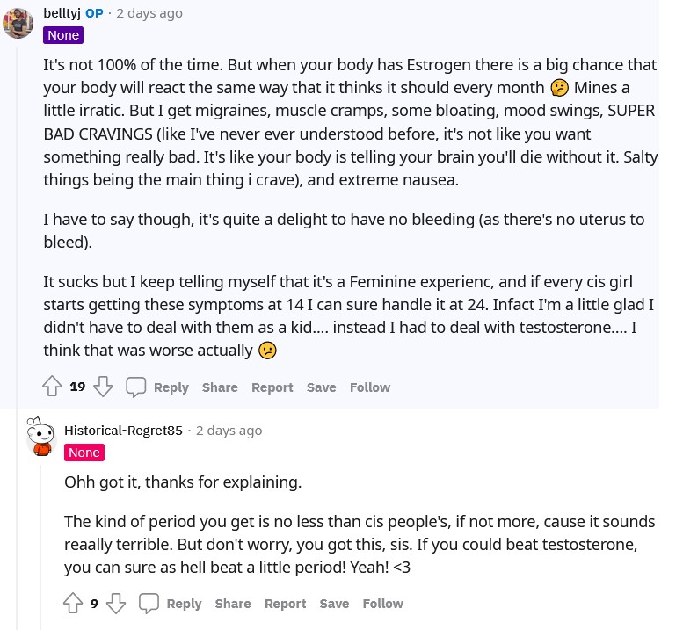Click the purple None flair tag
683x630 pixels.
tap(63, 35)
